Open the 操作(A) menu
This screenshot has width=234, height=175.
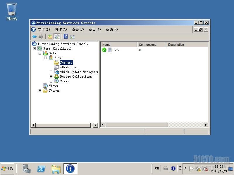pos(61,29)
